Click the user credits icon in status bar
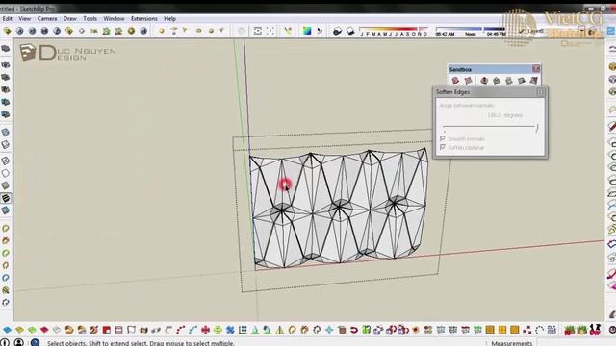The image size is (616, 346). pyautogui.click(x=18, y=342)
